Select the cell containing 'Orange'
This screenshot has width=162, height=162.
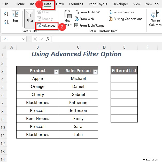[x=38, y=86]
